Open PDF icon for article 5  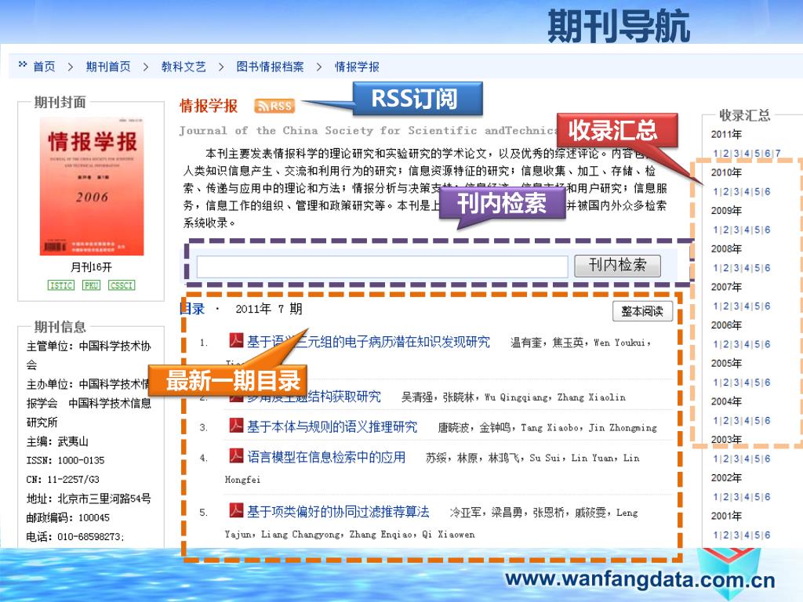236,510
